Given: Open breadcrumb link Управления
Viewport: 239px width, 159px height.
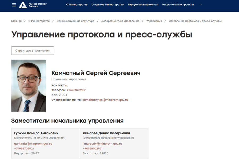Looking at the screenshot, I should coord(153,21).
